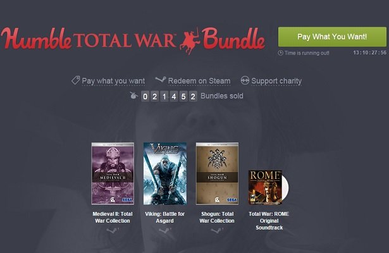Select the Viking: Battle for Asgard cover
This screenshot has width=389, height=253.
pyautogui.click(x=165, y=173)
